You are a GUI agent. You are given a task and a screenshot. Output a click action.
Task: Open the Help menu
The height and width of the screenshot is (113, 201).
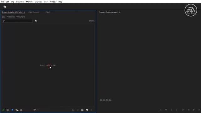(60, 2)
